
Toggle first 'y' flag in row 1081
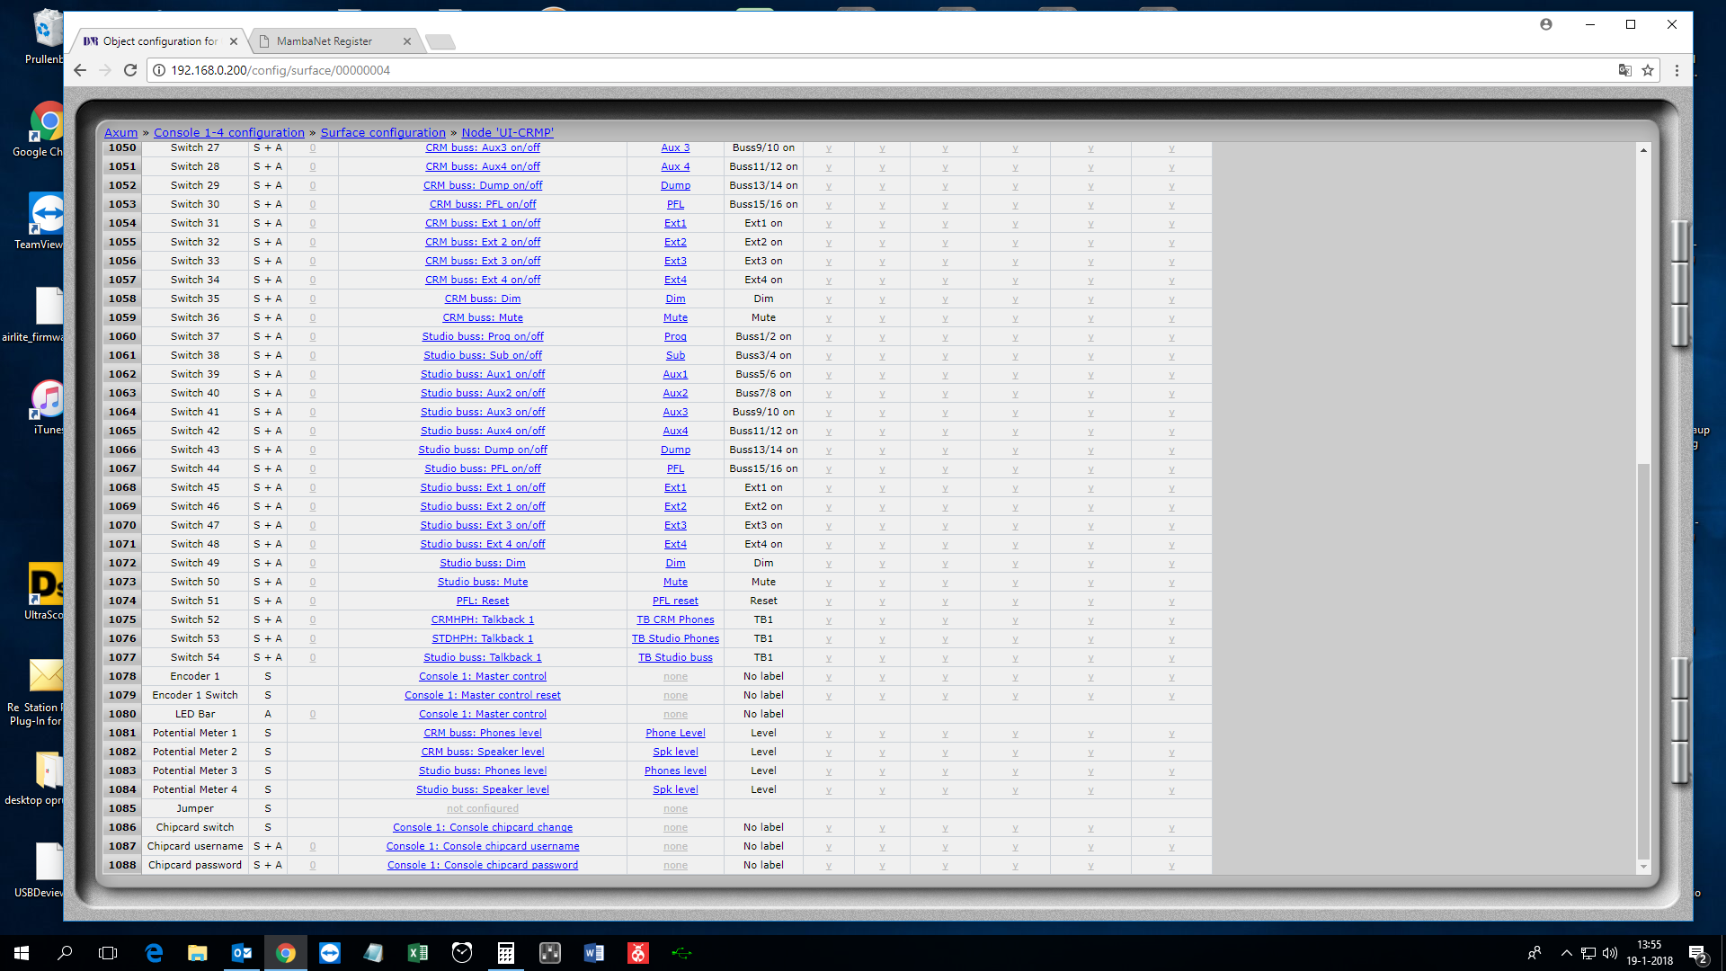828,734
